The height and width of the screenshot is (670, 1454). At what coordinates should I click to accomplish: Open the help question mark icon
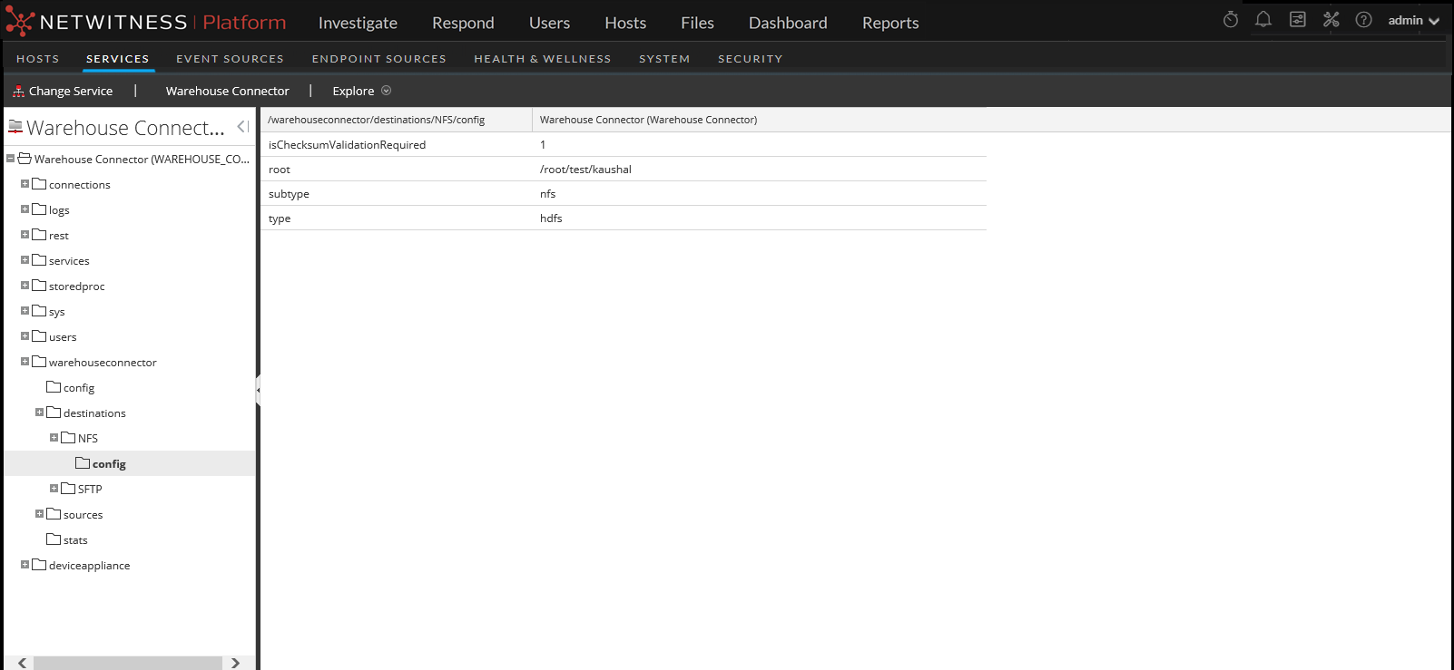[x=1363, y=20]
